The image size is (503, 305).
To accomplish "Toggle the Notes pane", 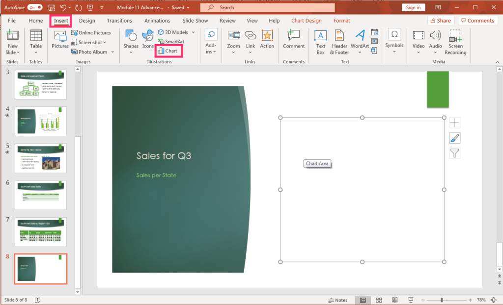I will pyautogui.click(x=338, y=300).
